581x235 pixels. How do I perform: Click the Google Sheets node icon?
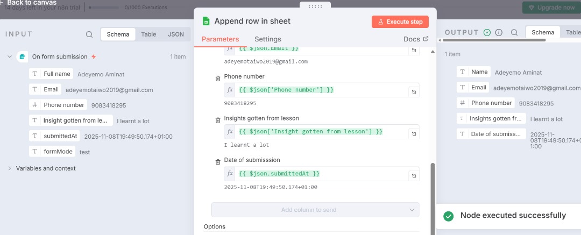coord(206,22)
